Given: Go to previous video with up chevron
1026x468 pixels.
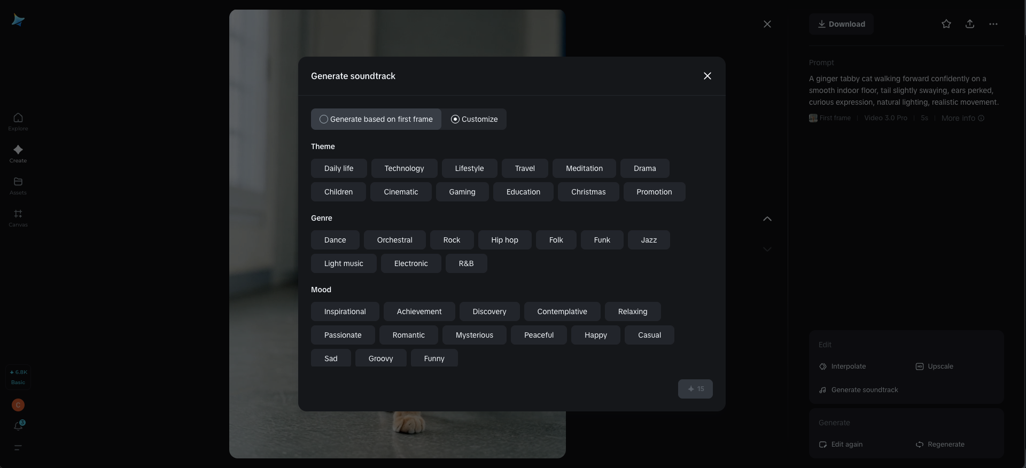Looking at the screenshot, I should pos(767,219).
